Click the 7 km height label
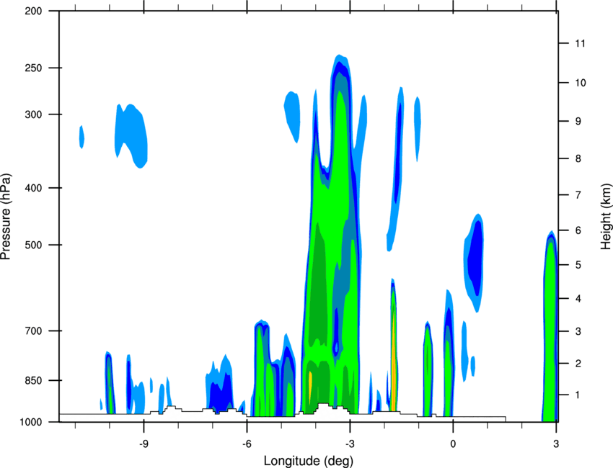The image size is (613, 468). pos(578,194)
